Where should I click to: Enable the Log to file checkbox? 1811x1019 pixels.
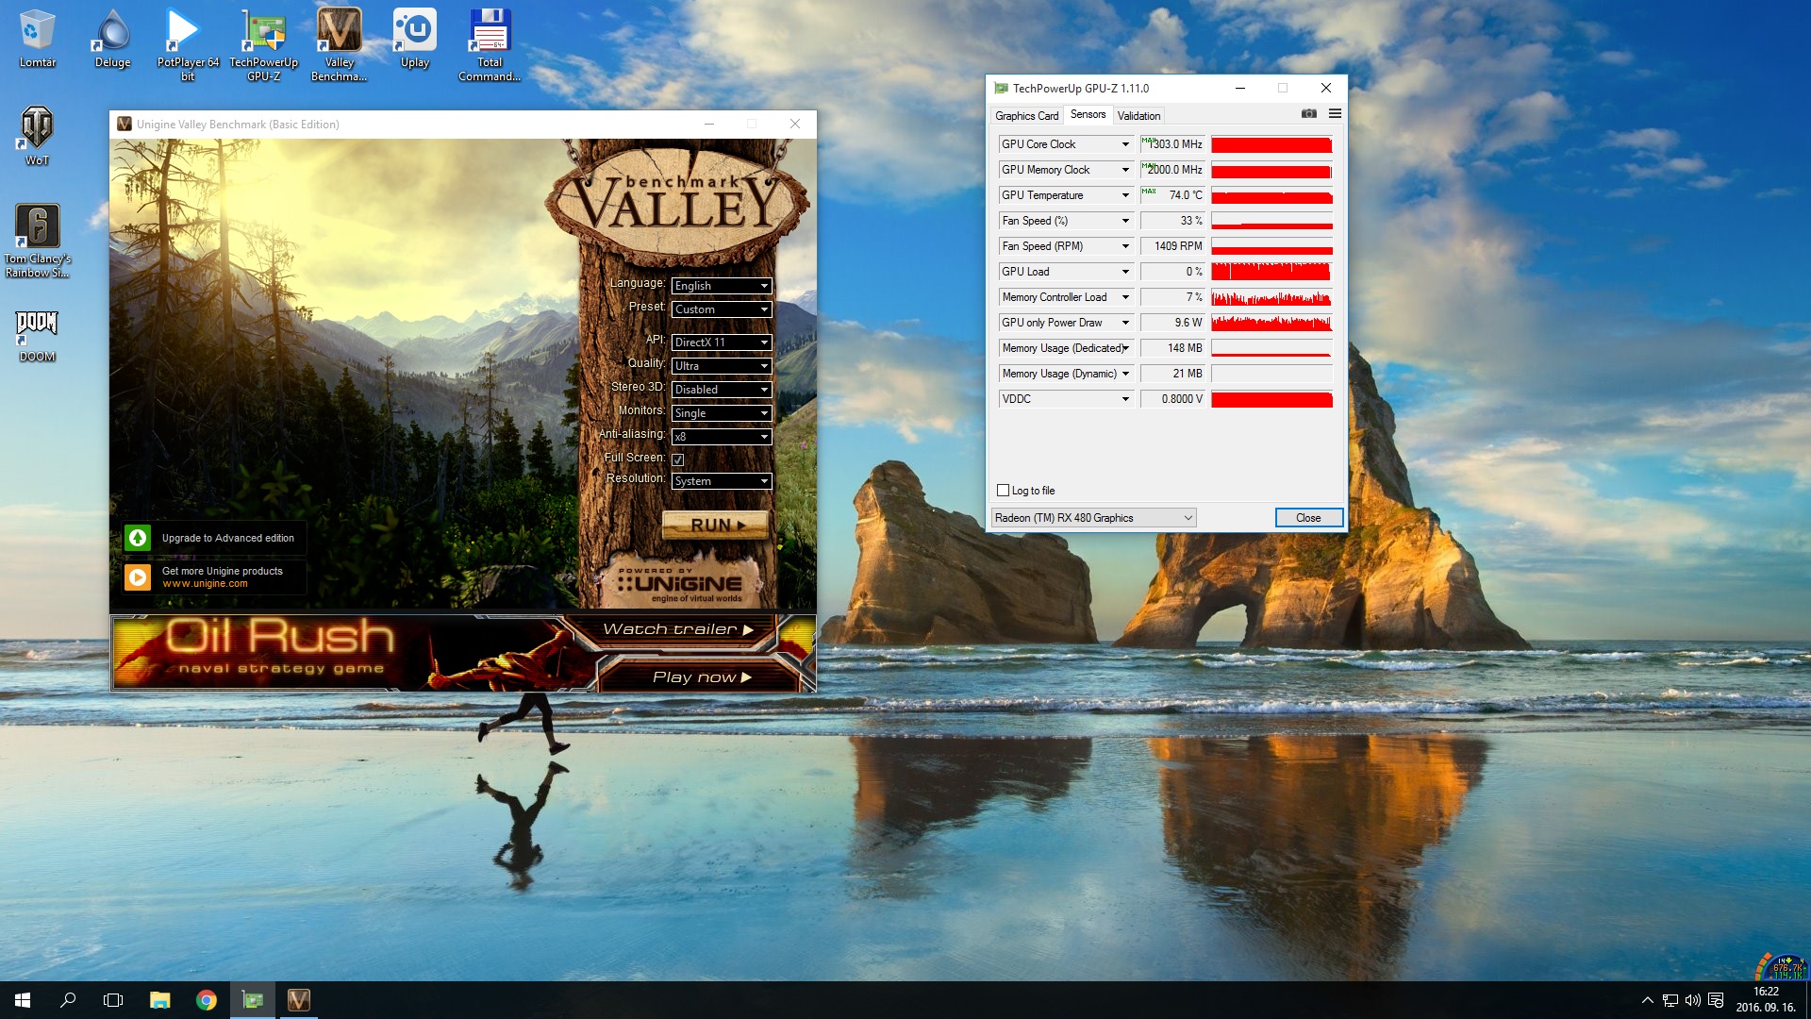click(x=1003, y=491)
